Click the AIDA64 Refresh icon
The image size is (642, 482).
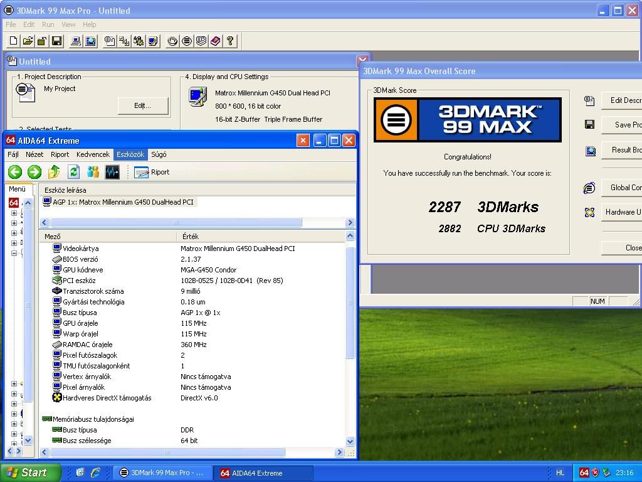coord(73,172)
